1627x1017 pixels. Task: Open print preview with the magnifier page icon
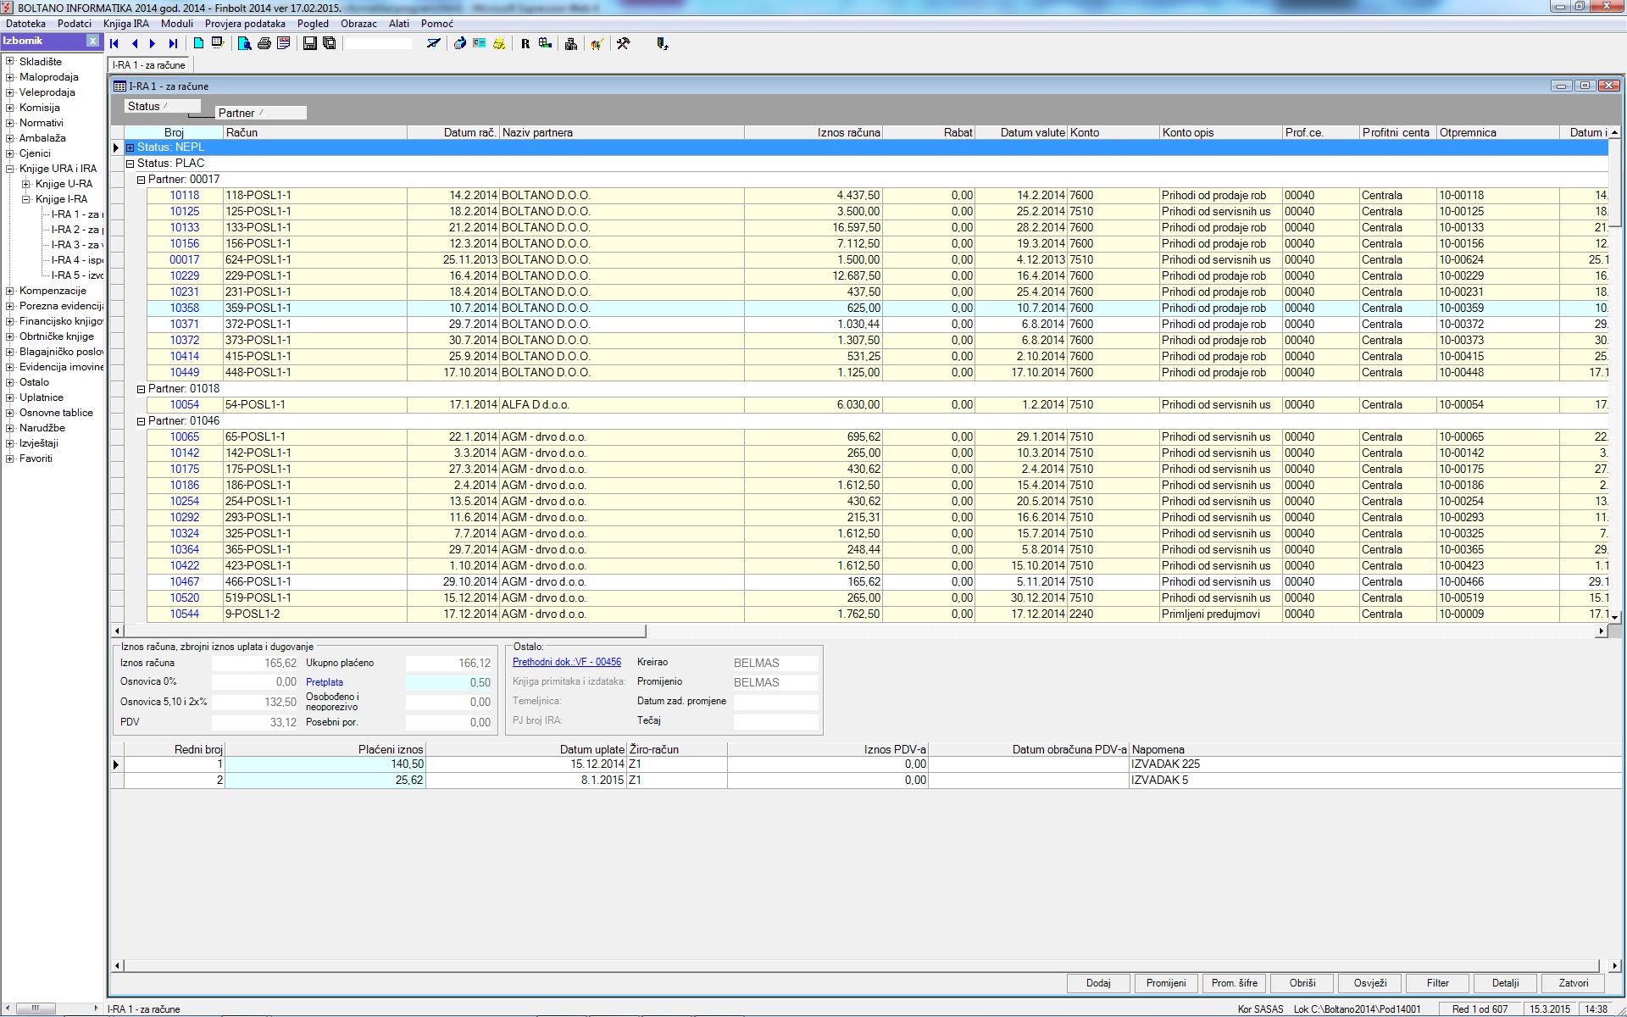(x=244, y=44)
